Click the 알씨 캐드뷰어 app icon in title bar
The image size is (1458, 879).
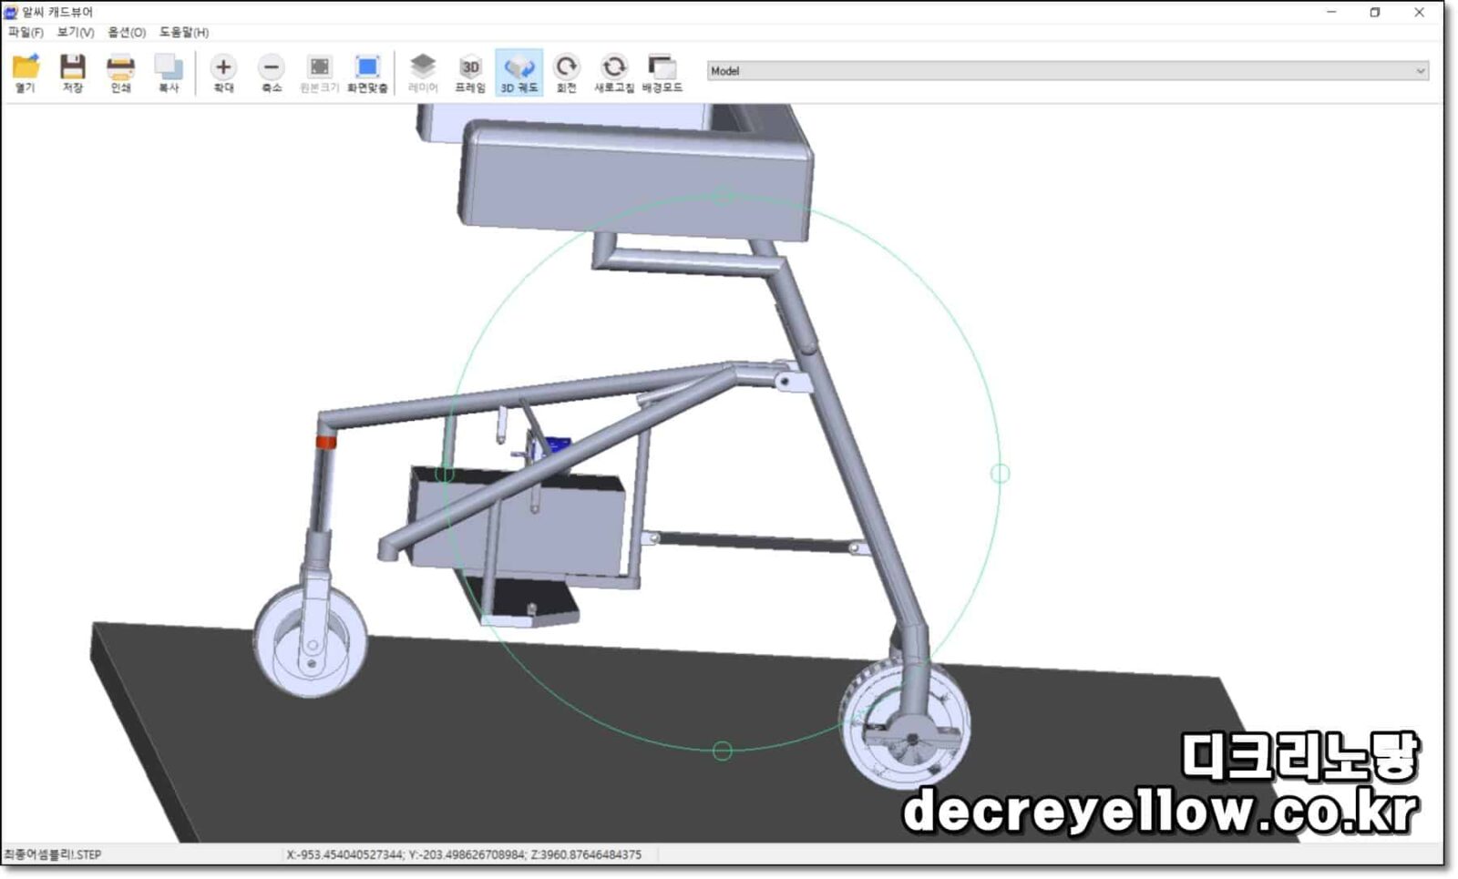[x=11, y=12]
